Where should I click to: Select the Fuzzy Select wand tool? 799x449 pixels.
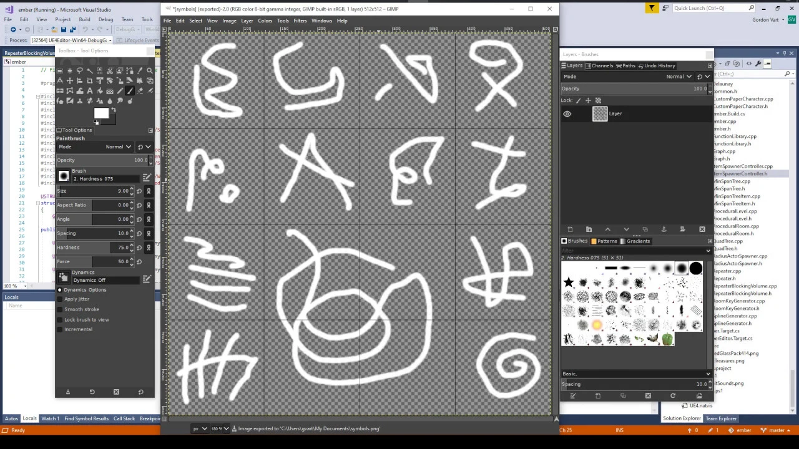point(90,70)
